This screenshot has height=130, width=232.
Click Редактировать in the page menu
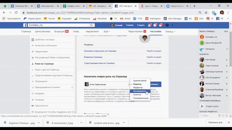pos(137,31)
